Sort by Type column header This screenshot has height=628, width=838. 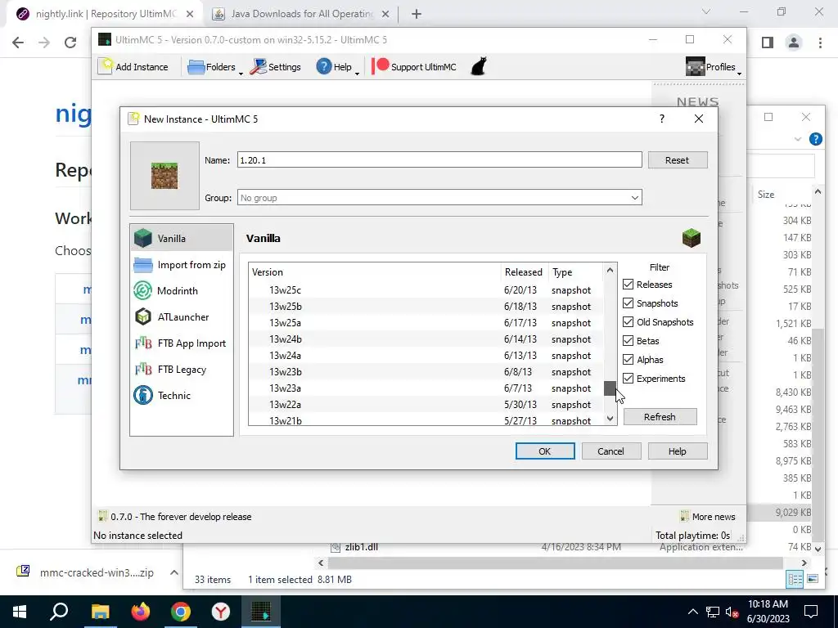(x=575, y=271)
